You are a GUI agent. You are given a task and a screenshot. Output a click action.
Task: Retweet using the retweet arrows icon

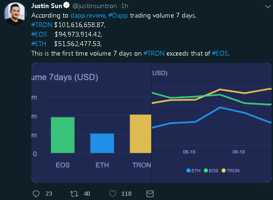(74, 194)
